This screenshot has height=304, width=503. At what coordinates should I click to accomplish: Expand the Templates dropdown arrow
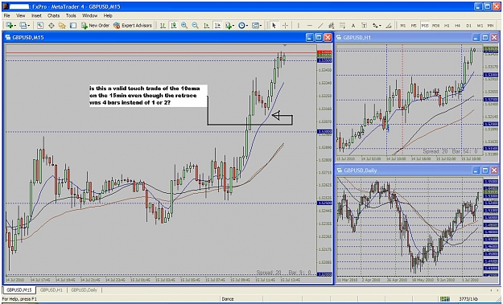pos(261,26)
